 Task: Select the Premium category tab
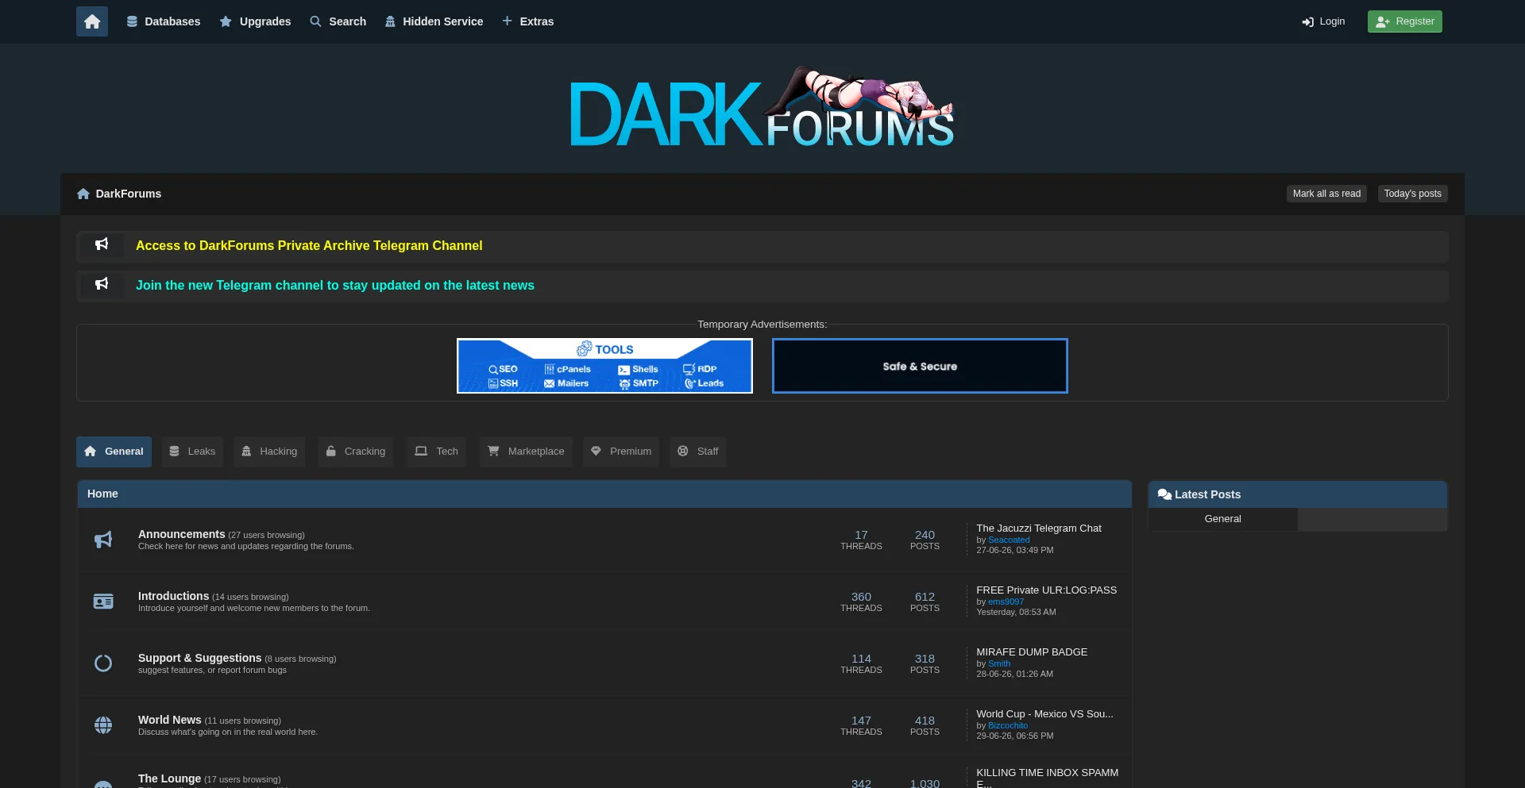[x=621, y=452]
